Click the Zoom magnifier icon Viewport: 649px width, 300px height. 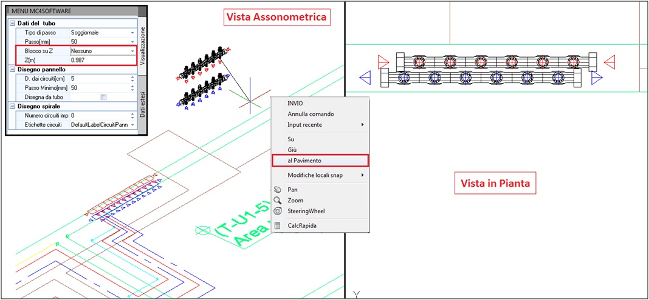(278, 201)
